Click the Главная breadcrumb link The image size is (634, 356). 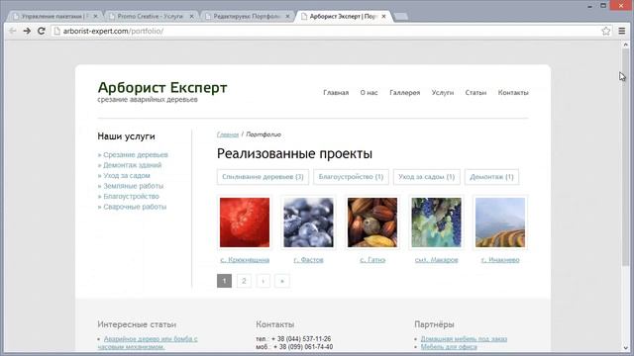[228, 134]
